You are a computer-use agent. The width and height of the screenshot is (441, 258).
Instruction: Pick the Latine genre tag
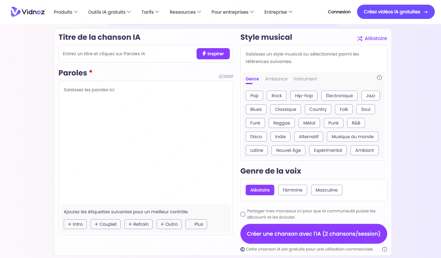[257, 150]
